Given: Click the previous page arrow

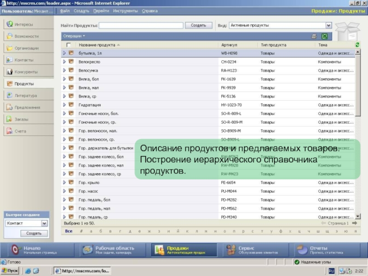Looking at the screenshot, I should [323, 223].
